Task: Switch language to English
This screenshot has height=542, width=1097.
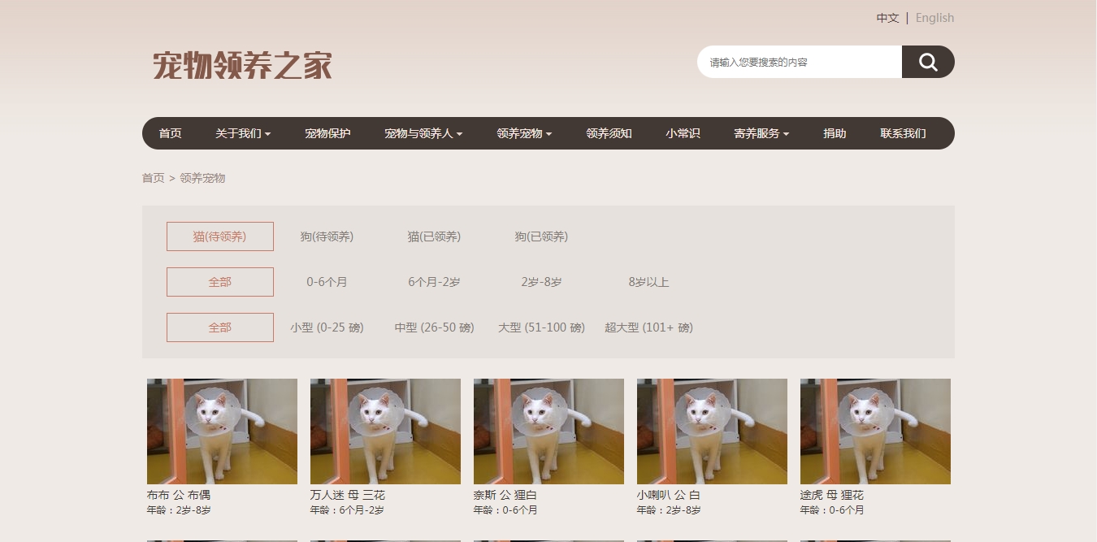Action: [x=934, y=18]
